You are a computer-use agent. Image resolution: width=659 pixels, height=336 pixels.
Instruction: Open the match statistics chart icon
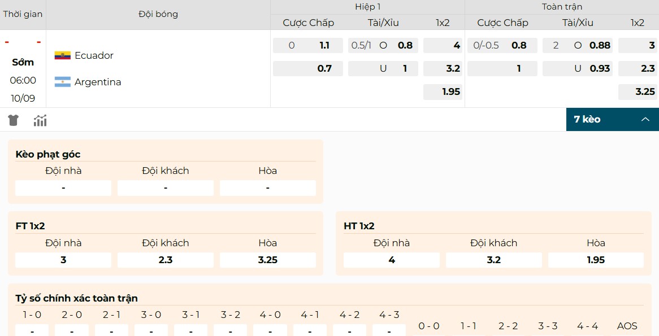(40, 120)
